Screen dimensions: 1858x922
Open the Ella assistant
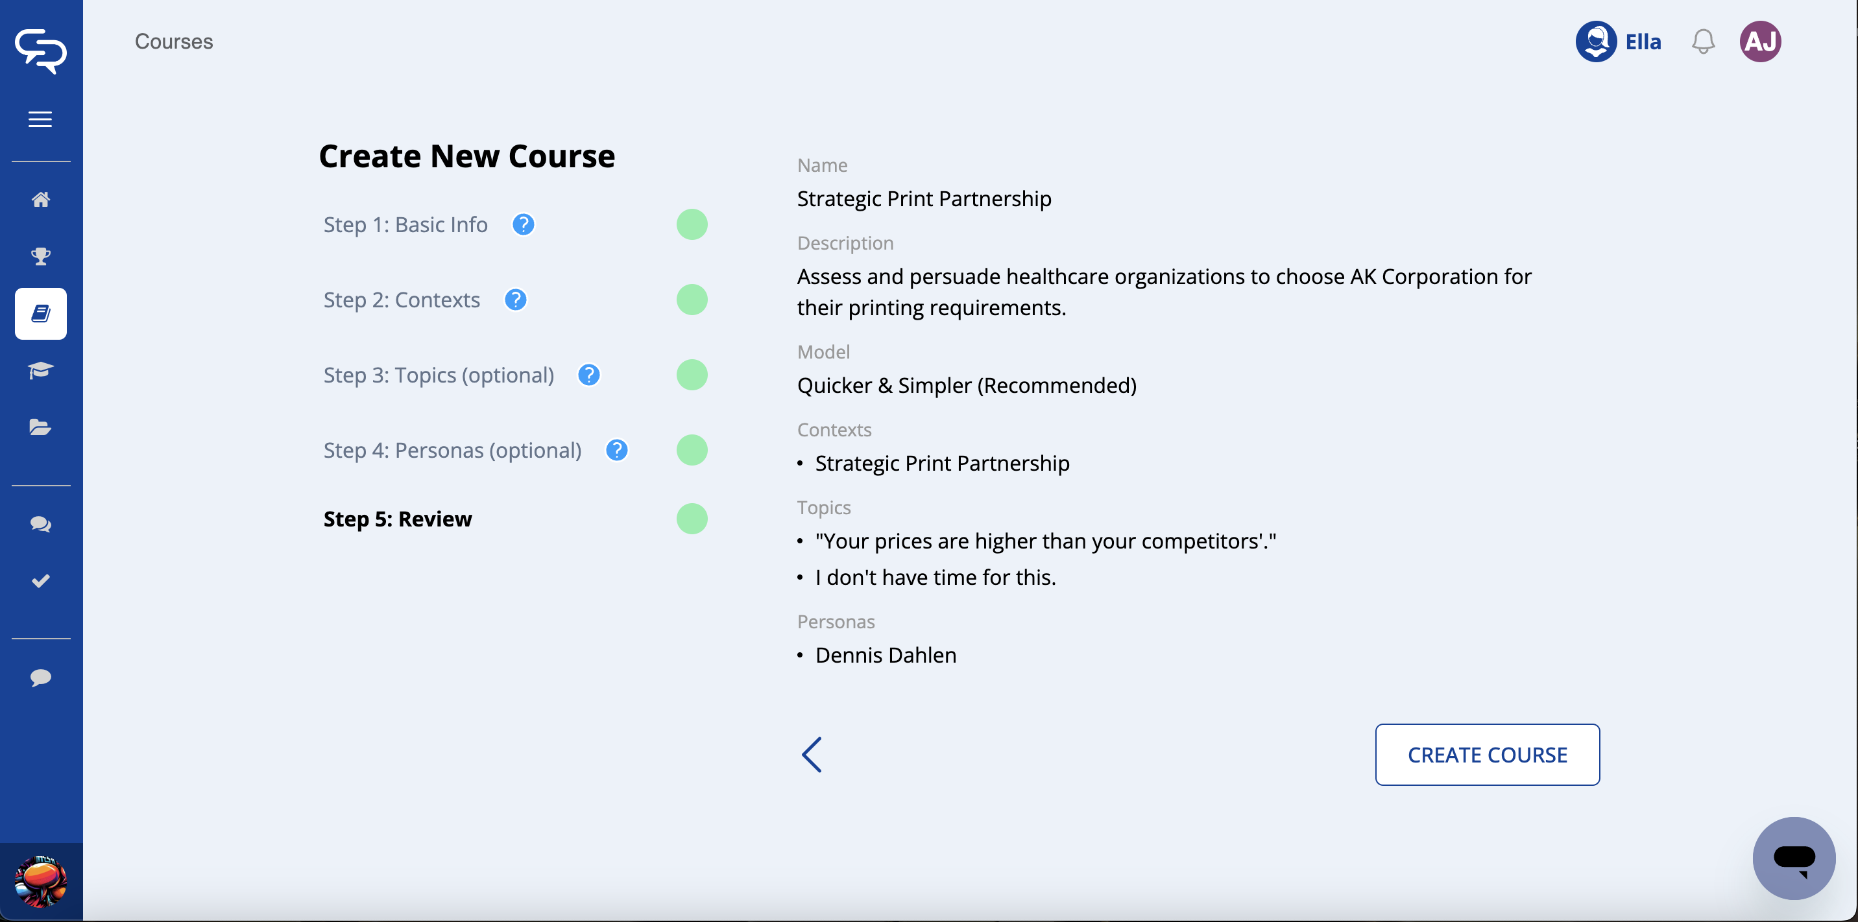click(x=1619, y=41)
